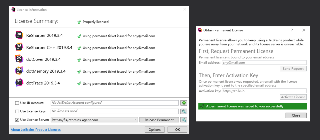Confirm with the OK button
320x140 pixels.
(178, 130)
